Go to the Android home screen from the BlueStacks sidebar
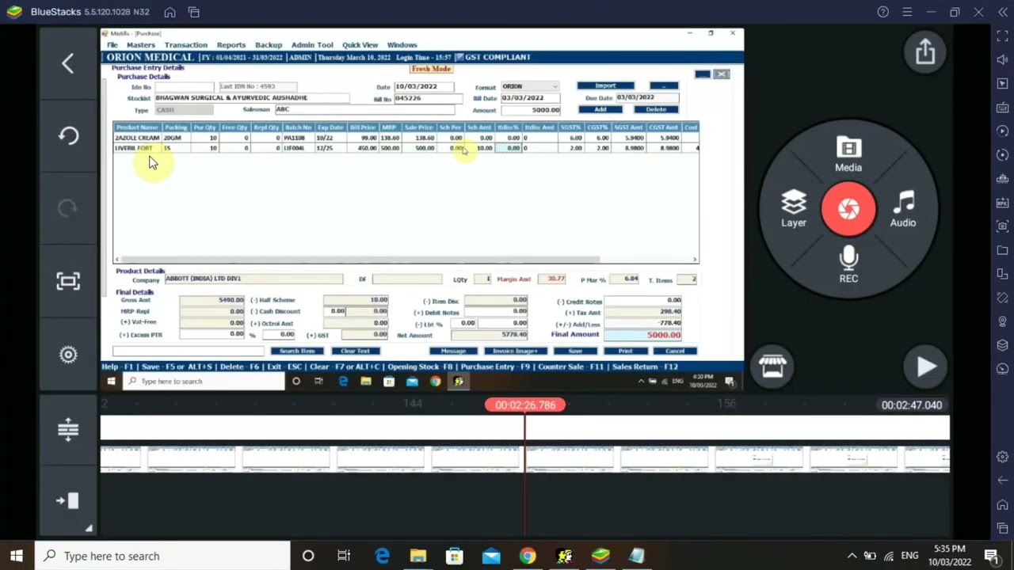 point(1002,504)
